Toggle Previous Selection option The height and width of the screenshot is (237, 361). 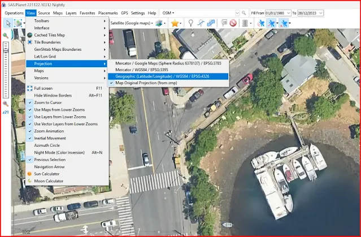(x=67, y=160)
